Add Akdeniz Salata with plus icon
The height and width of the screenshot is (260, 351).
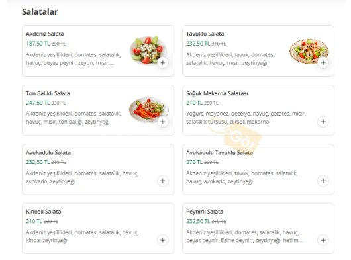tap(163, 63)
